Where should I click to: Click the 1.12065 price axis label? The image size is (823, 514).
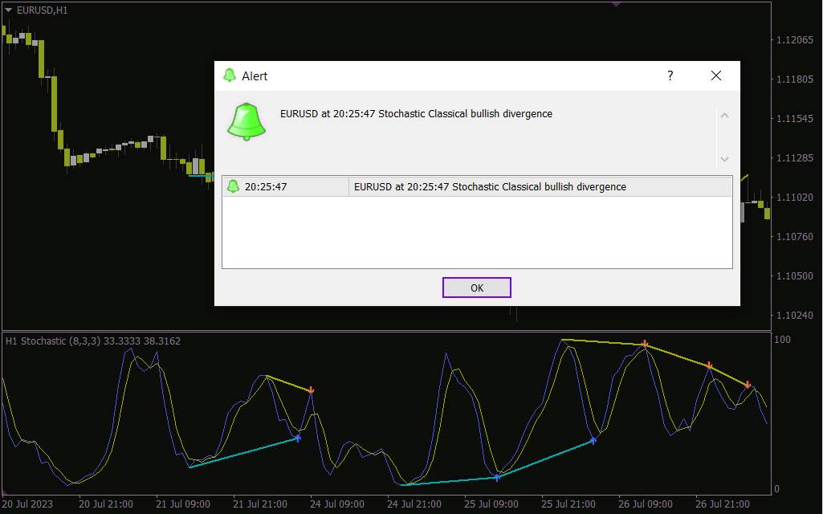tap(796, 40)
